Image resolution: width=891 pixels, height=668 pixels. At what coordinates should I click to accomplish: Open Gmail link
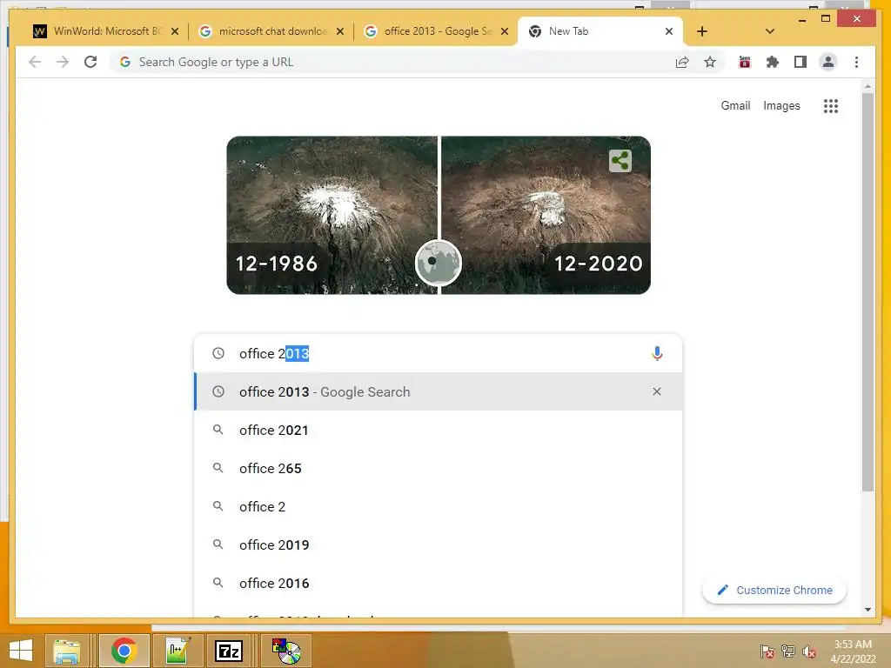click(x=735, y=105)
